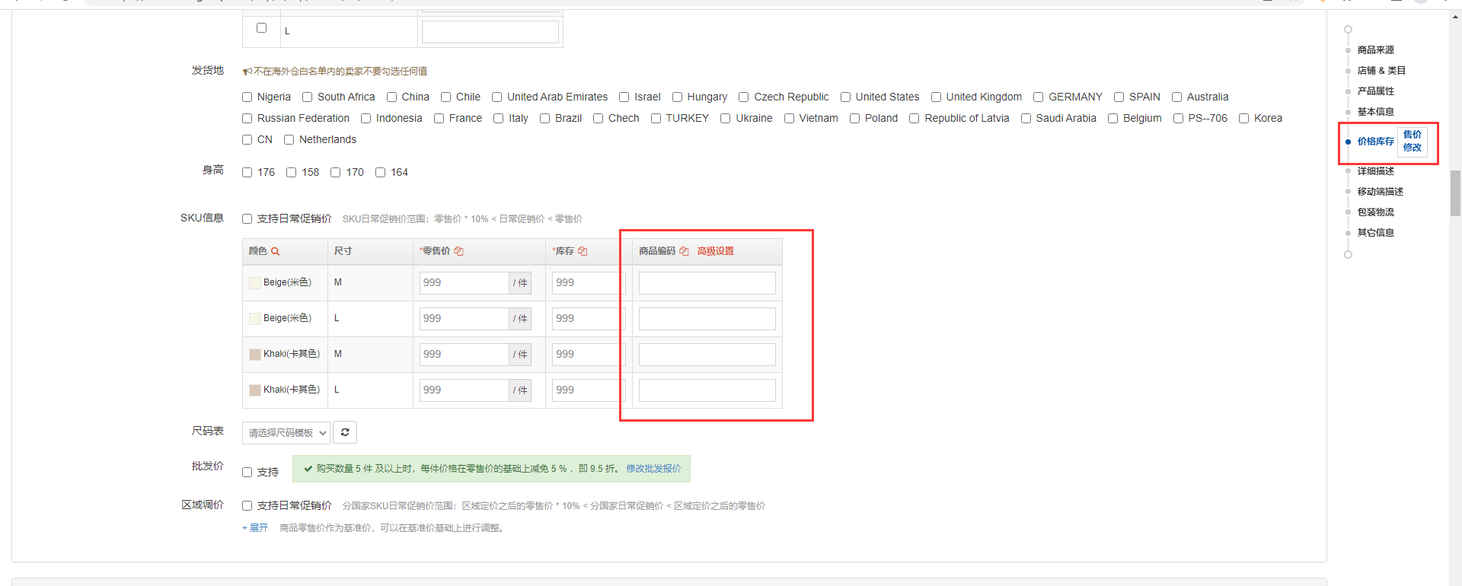Image resolution: width=1462 pixels, height=586 pixels.
Task: Click the megaphone icon beside the 发货地 notice
Action: [x=247, y=72]
